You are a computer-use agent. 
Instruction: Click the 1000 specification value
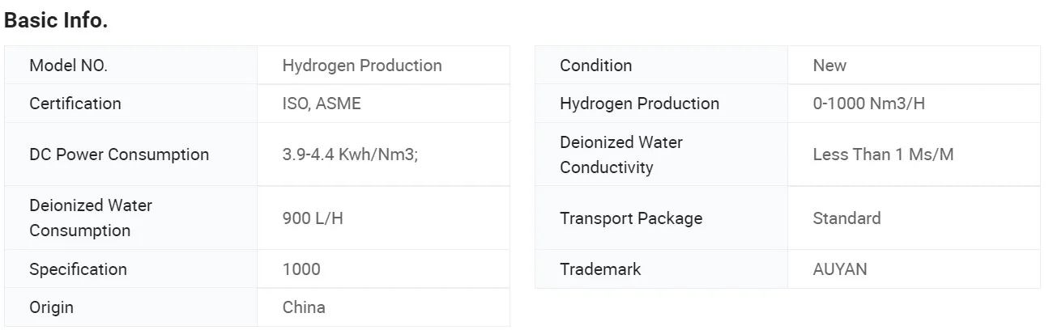pos(301,269)
